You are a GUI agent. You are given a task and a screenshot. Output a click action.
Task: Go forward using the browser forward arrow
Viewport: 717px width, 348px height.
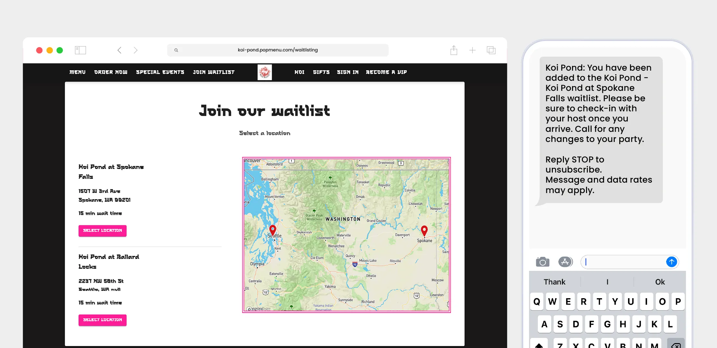[136, 50]
